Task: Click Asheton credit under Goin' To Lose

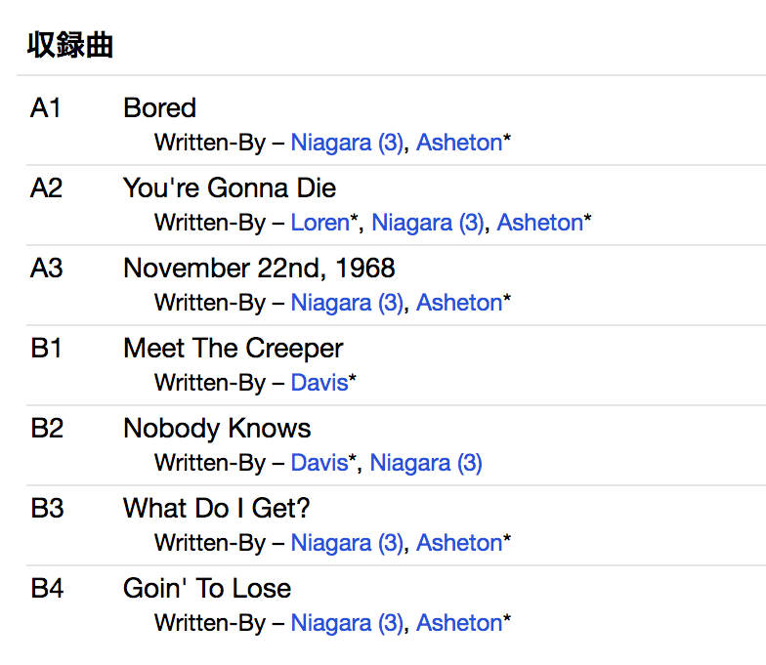Action: click(x=459, y=623)
